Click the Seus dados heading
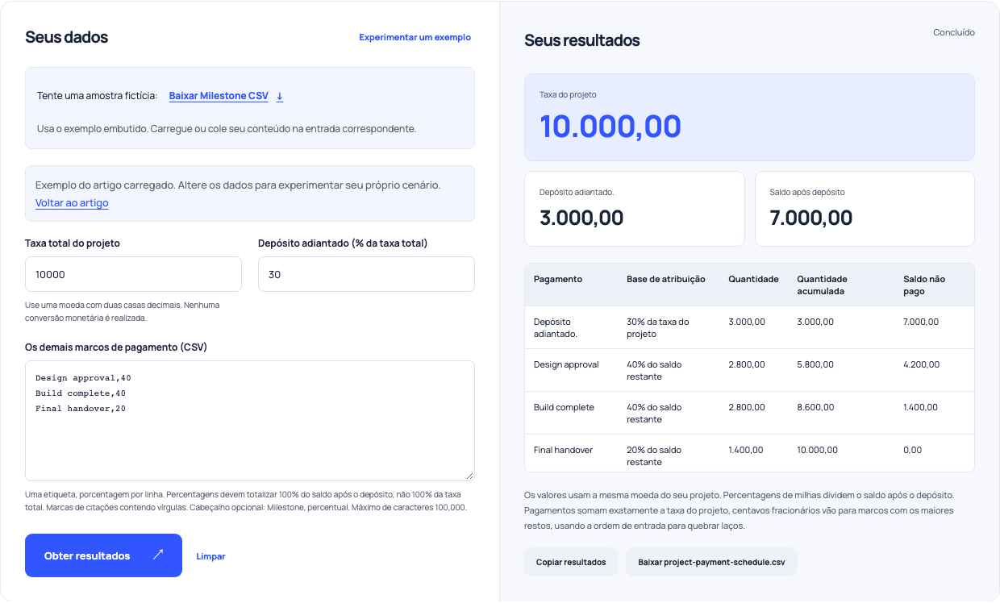Viewport: 1000px width, 603px height. [x=67, y=37]
